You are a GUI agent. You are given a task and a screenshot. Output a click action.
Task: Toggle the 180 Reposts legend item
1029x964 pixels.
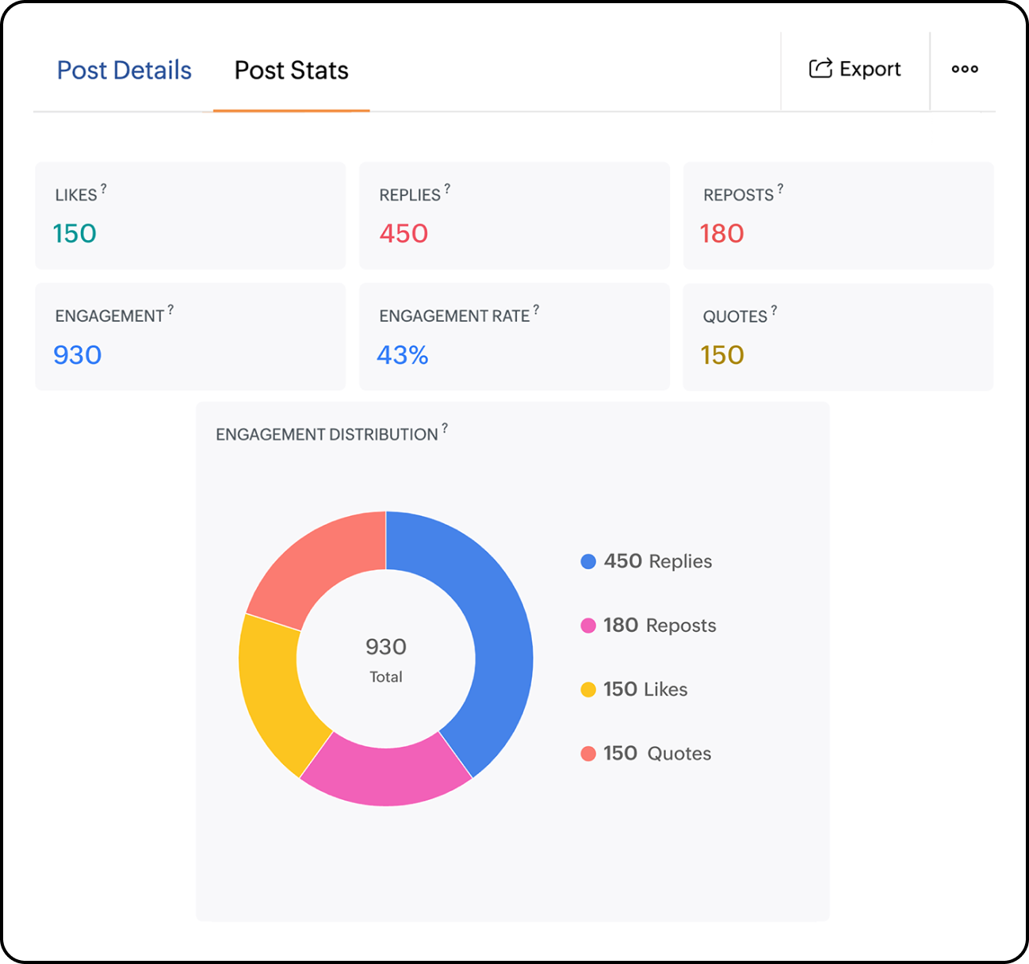pyautogui.click(x=650, y=625)
